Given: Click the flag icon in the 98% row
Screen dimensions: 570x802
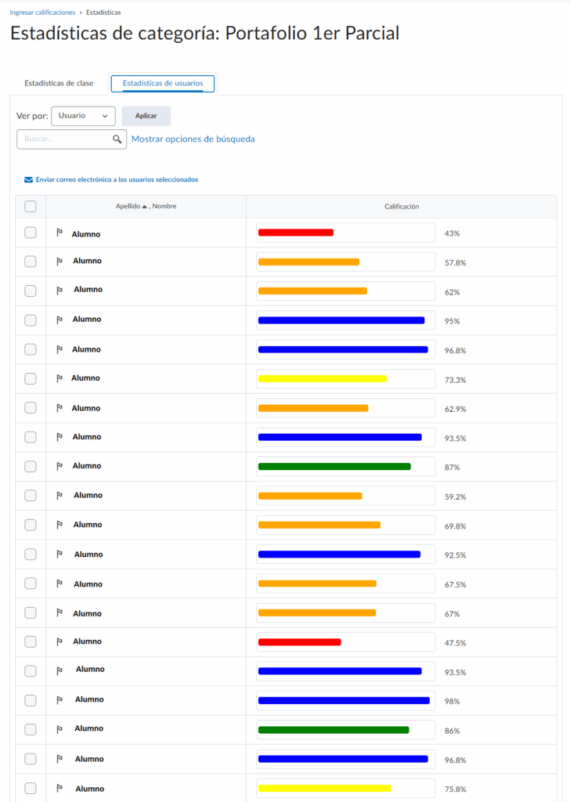Looking at the screenshot, I should 60,700.
